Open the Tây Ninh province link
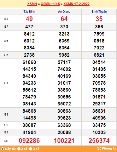The image size is (117, 152). tap(29, 12)
